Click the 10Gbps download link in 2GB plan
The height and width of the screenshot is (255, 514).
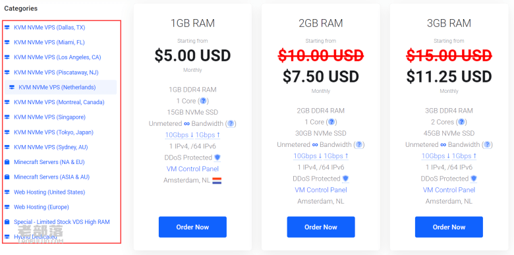[308, 156]
